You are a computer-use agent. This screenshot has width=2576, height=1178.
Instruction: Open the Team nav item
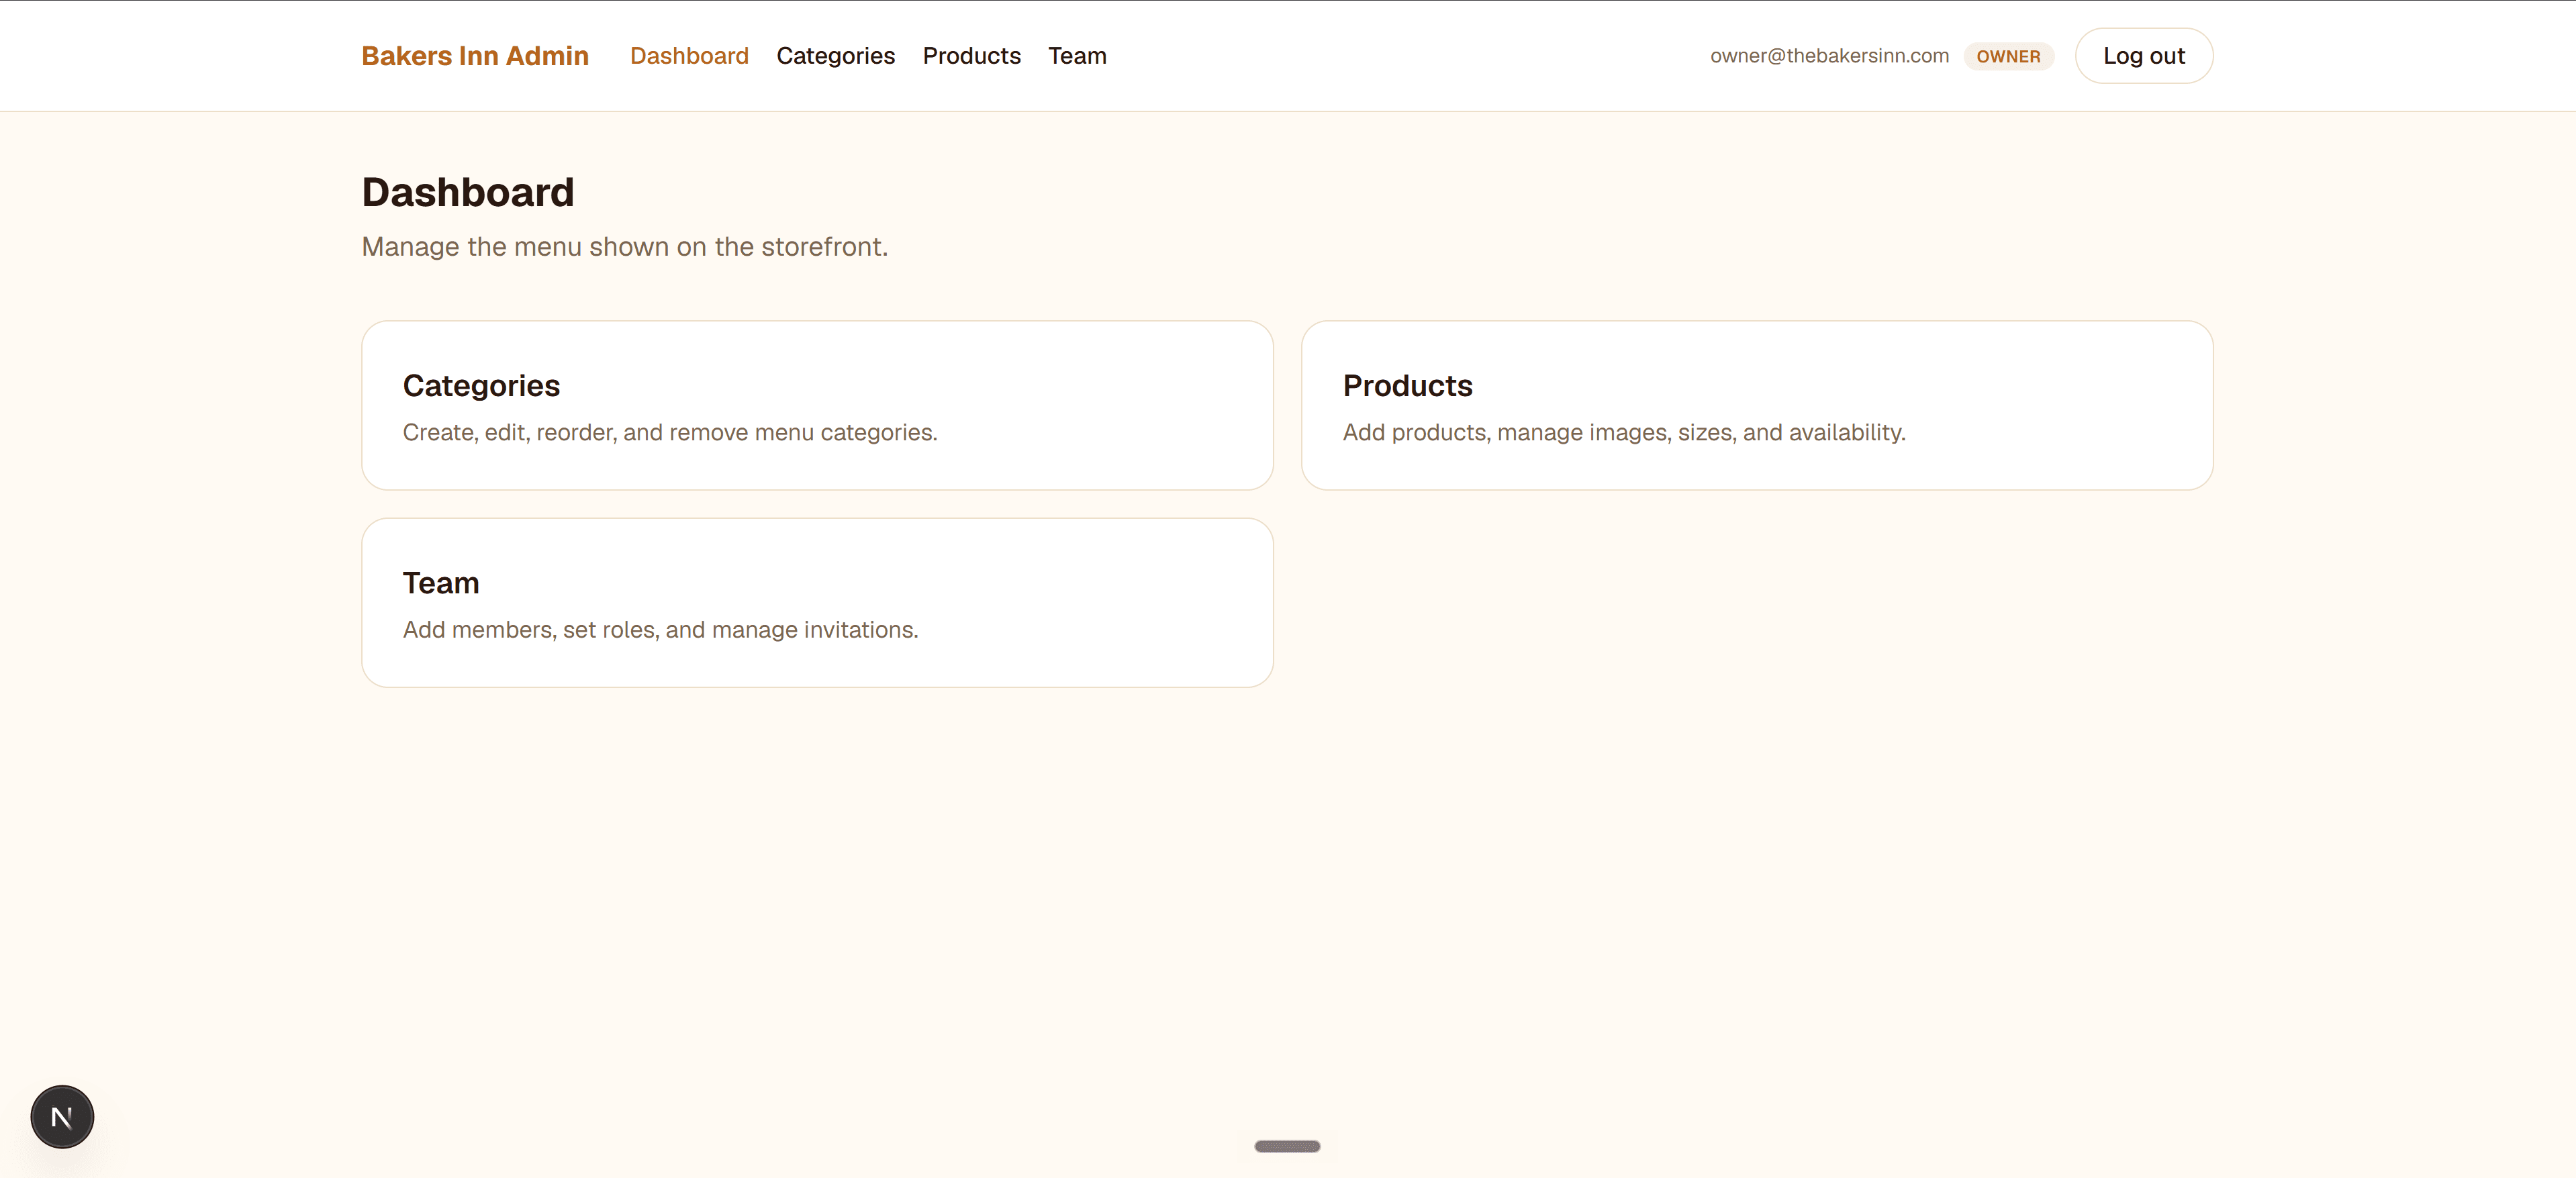[1077, 56]
